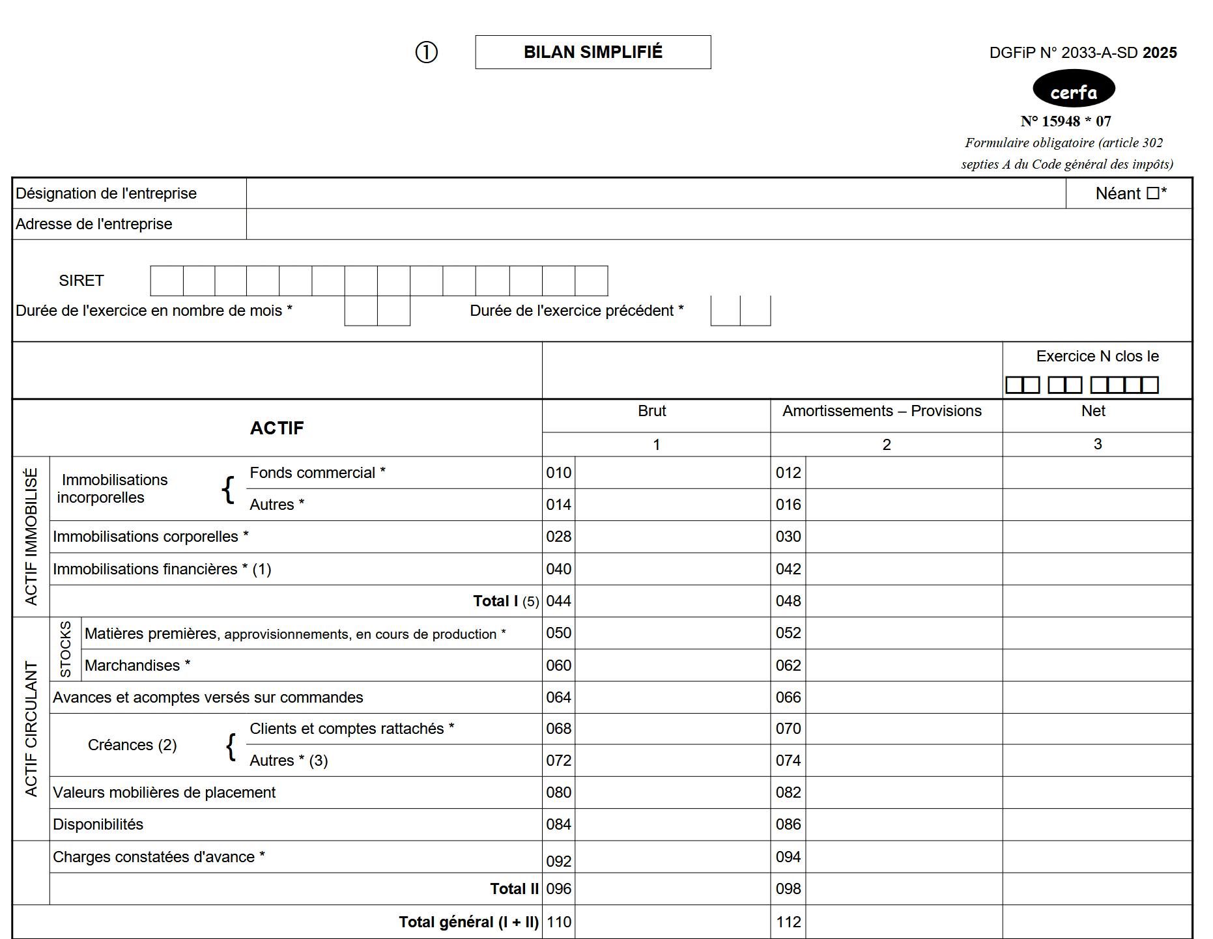The image size is (1213, 939).
Task: Expand the Immobilisations incorporelles bracket group
Action: pyautogui.click(x=229, y=488)
